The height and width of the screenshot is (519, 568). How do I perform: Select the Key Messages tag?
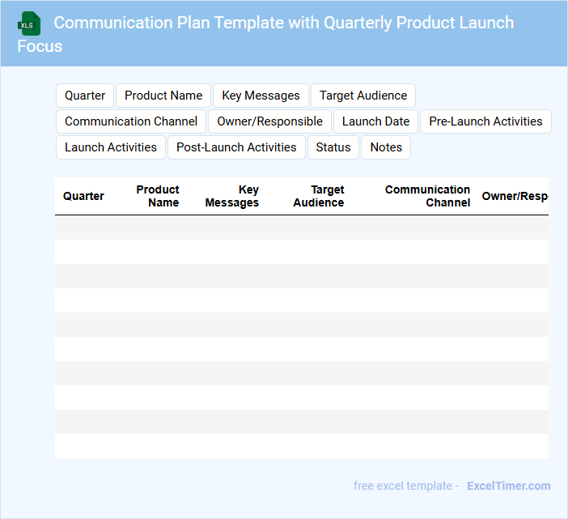pos(261,96)
